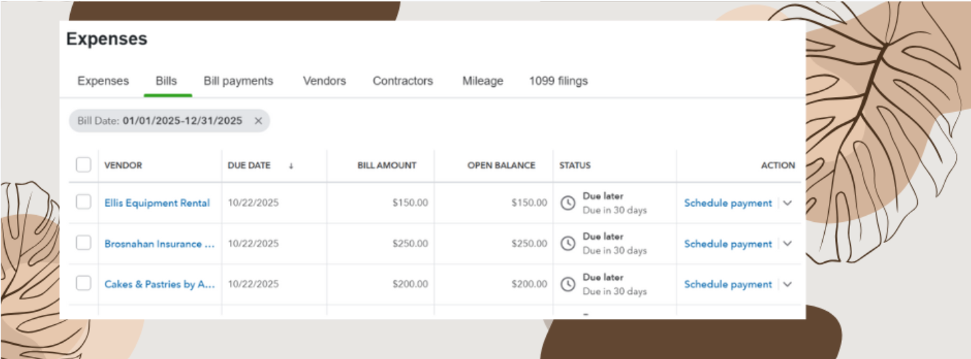
Task: Click the clock status icon for Ellis Equipment Rental
Action: tap(567, 203)
